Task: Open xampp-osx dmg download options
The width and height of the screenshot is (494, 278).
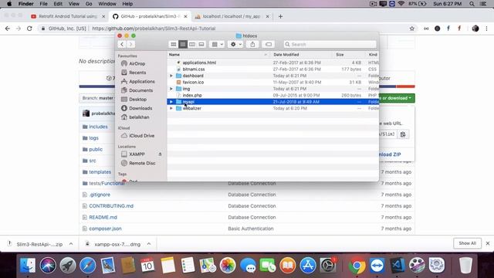Action: pyautogui.click(x=149, y=244)
